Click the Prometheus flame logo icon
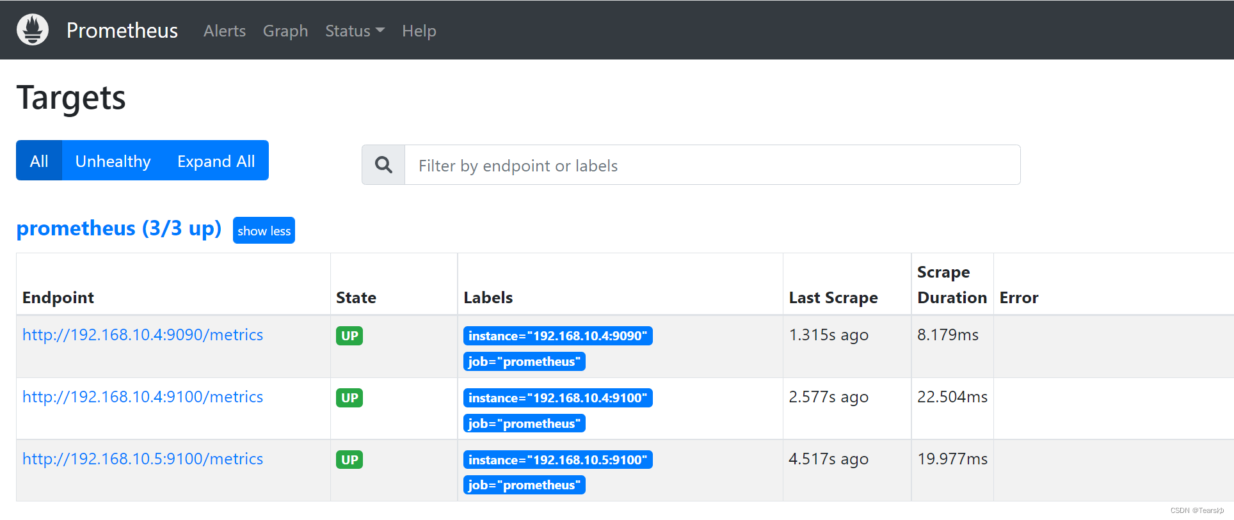This screenshot has height=520, width=1234. [33, 29]
